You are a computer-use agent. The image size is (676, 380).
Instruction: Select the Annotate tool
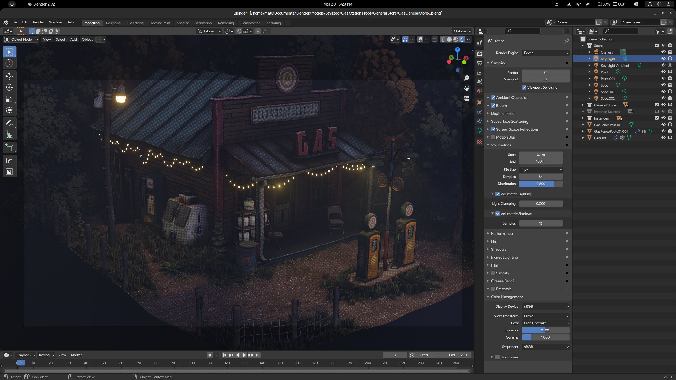[9, 123]
